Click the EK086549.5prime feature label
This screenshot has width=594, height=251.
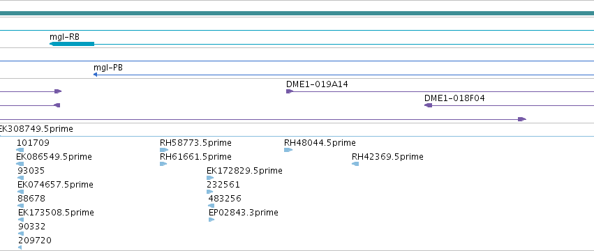click(x=54, y=157)
